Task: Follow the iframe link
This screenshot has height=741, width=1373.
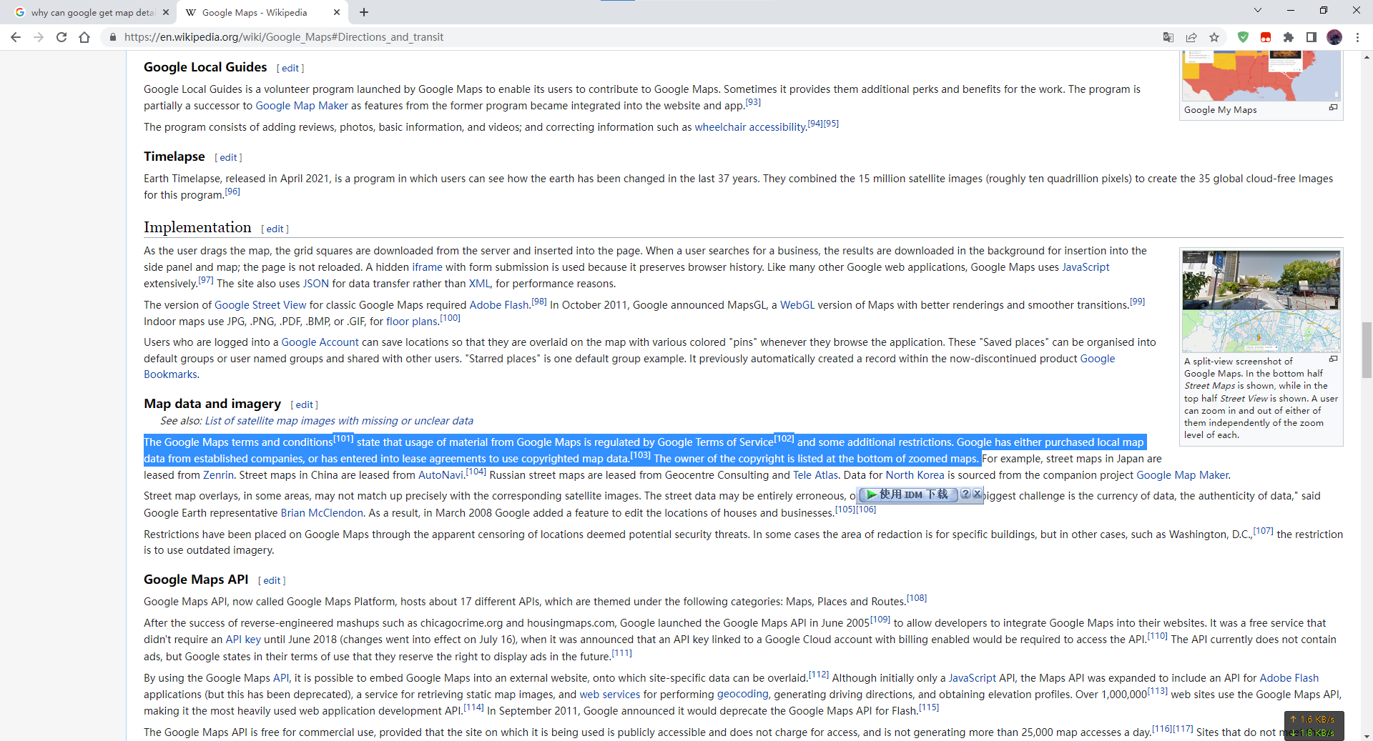Action: (x=427, y=267)
